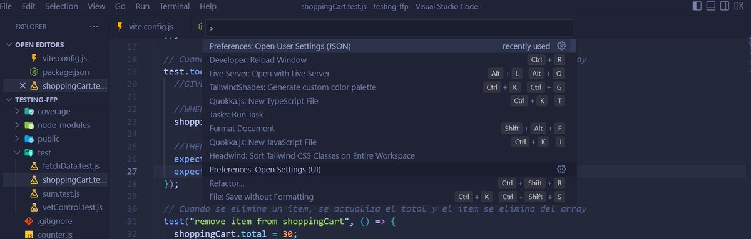Open Explorer views and more actions ellipsis
The image size is (751, 239).
pyautogui.click(x=94, y=27)
